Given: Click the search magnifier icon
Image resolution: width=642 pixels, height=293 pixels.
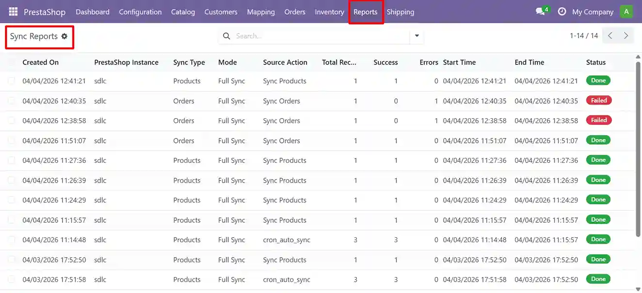Looking at the screenshot, I should pos(226,36).
